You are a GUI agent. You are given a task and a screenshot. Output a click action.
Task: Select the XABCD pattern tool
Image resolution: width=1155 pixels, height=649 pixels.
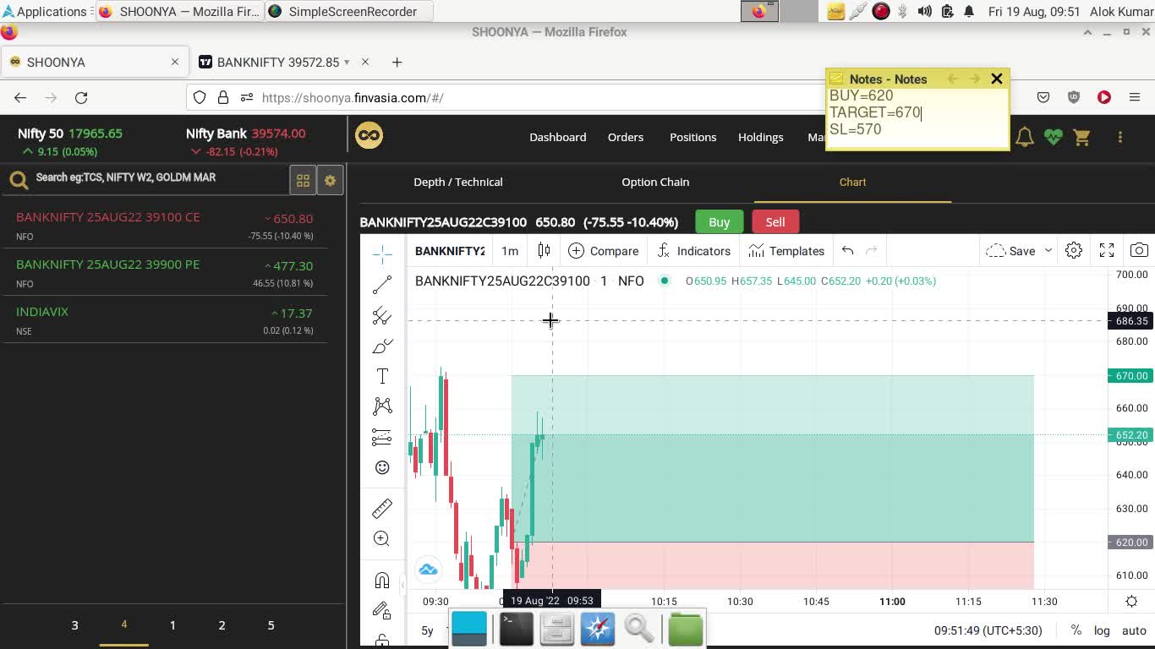382,406
